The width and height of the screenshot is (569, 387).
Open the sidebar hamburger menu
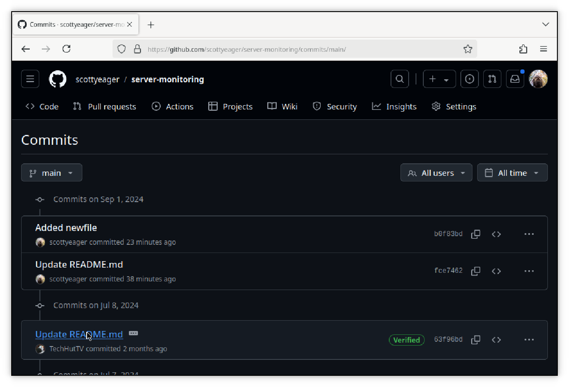coord(30,79)
